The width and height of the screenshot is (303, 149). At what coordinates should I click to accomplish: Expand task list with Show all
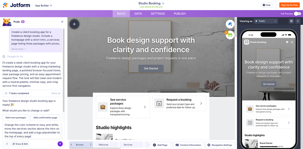[x=56, y=93]
